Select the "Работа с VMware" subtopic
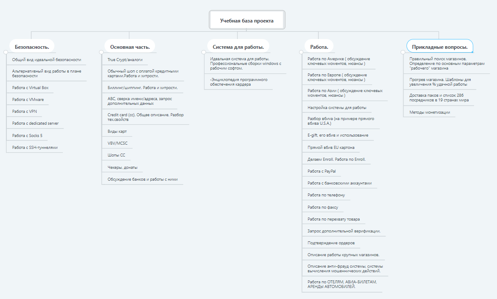This screenshot has height=299, width=497. point(28,100)
